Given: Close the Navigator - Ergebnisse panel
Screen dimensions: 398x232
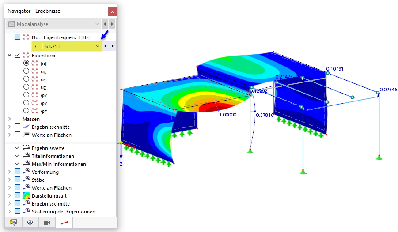Looking at the screenshot, I should point(112,11).
